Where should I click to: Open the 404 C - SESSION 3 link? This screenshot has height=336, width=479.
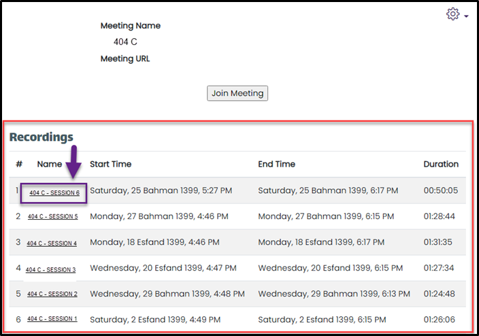51,270
